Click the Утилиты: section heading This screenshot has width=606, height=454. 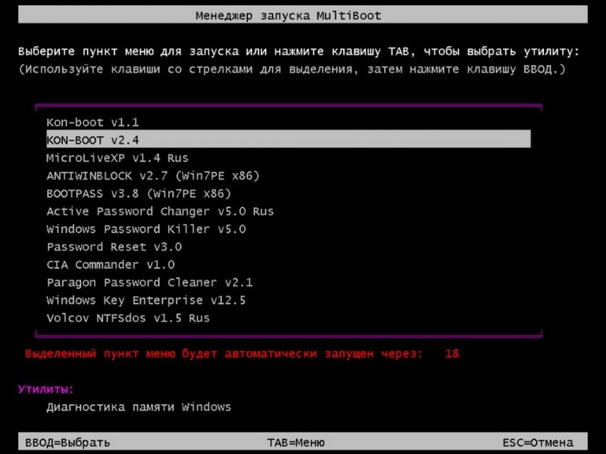[x=46, y=389]
